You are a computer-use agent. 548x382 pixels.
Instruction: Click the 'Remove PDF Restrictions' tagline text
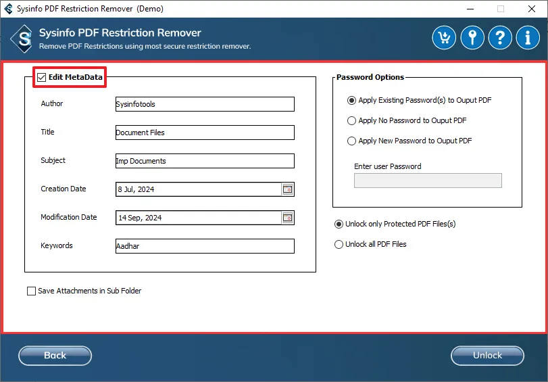145,46
